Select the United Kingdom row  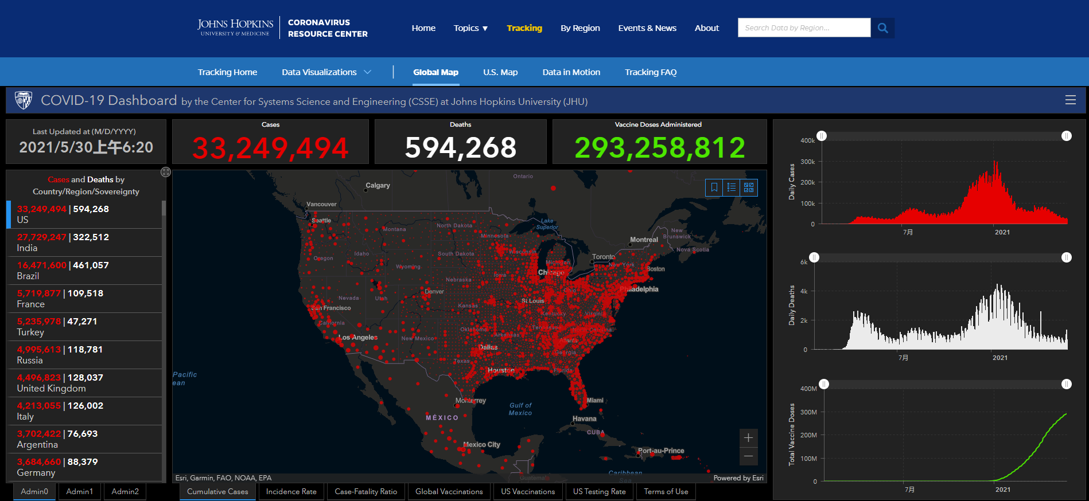pyautogui.click(x=84, y=383)
